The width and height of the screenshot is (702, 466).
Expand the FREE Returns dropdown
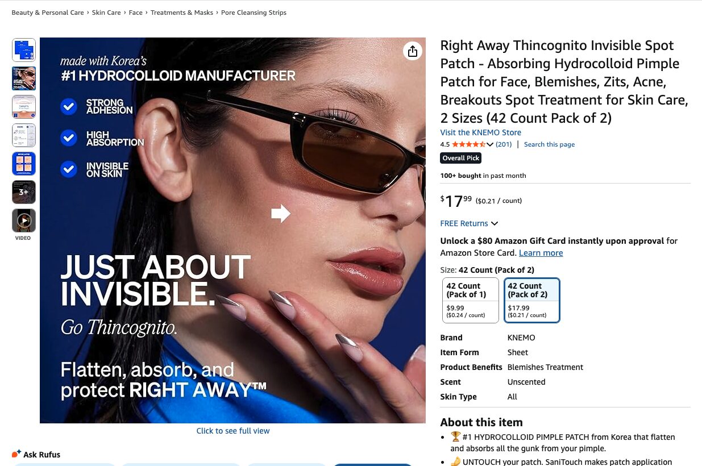pyautogui.click(x=469, y=223)
